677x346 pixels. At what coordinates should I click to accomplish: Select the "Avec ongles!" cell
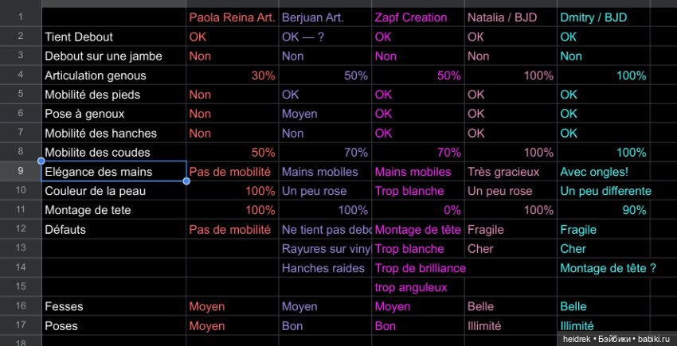pyautogui.click(x=603, y=171)
